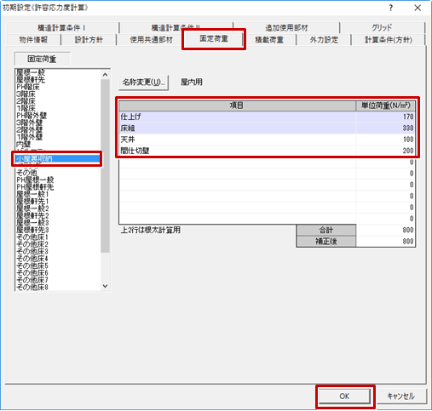Switch to the グリッド tab

(x=382, y=28)
